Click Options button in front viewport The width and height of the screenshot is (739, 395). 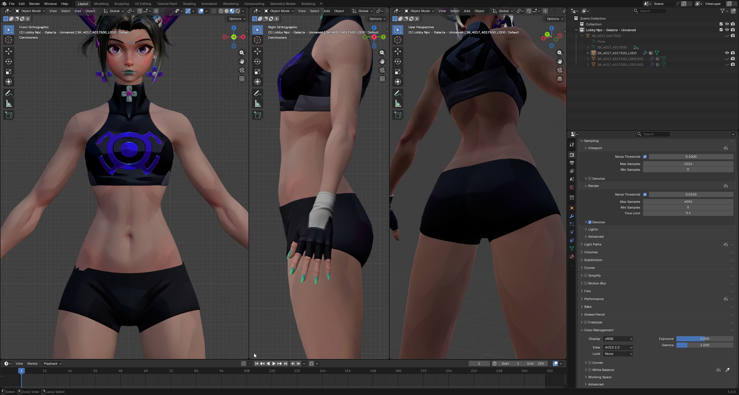237,19
